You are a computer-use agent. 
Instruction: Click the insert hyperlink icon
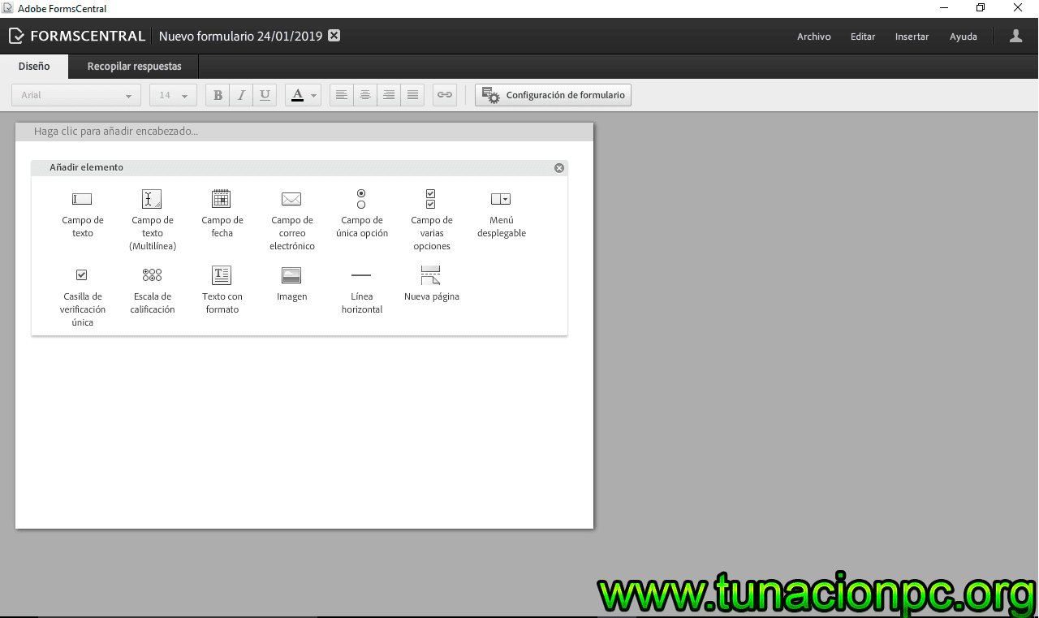[x=445, y=95]
